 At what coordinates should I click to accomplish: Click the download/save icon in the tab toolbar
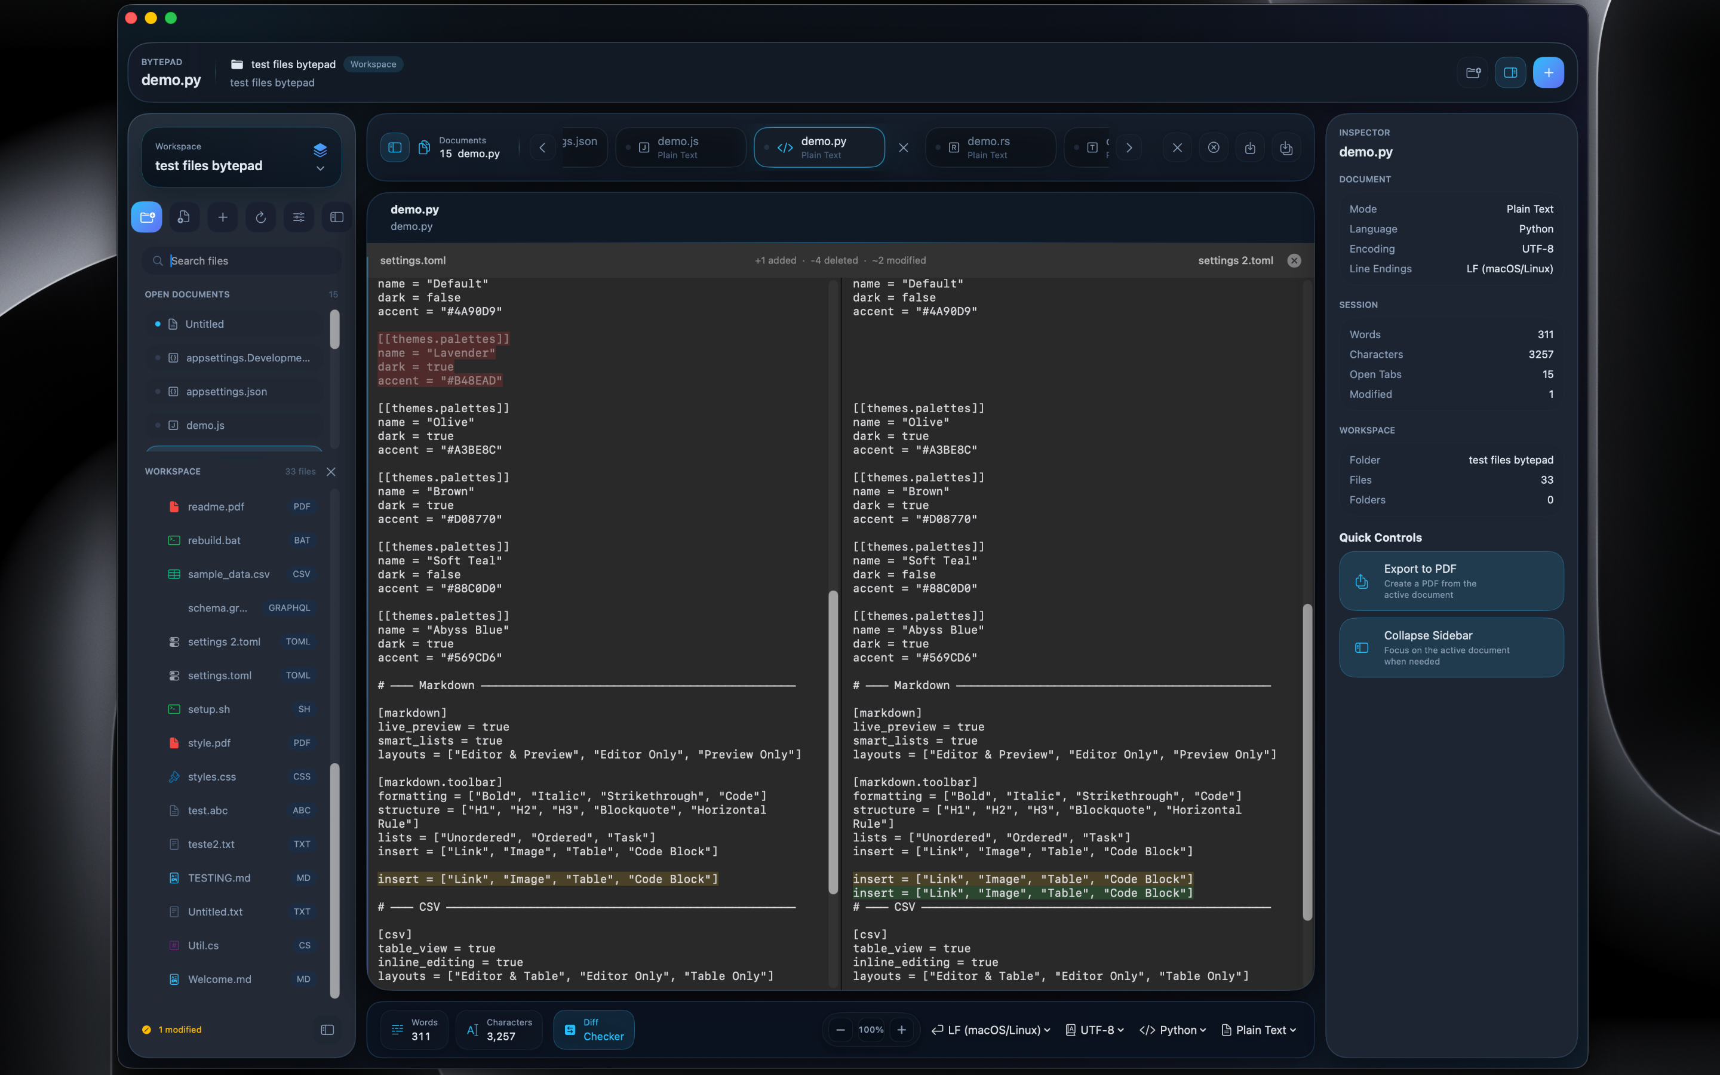click(x=1250, y=147)
